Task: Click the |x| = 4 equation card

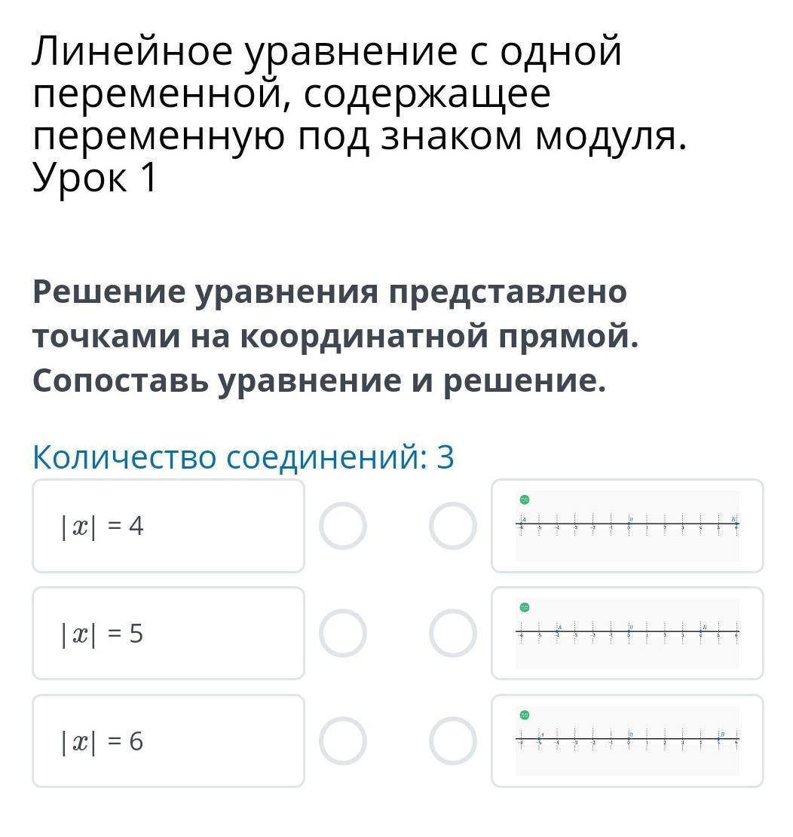Action: click(168, 526)
